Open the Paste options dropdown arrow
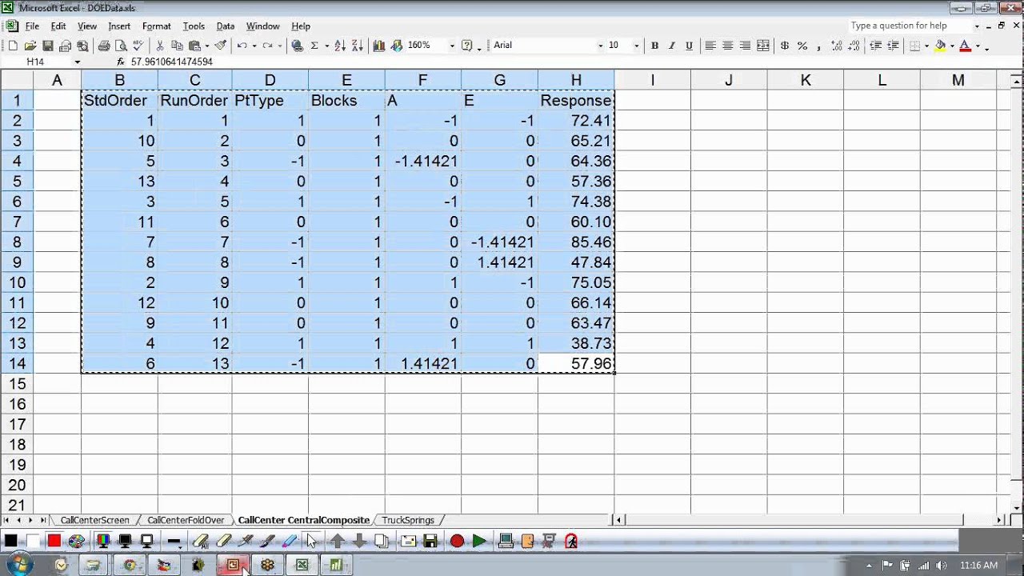Viewport: 1024px width, 576px height. tap(206, 46)
